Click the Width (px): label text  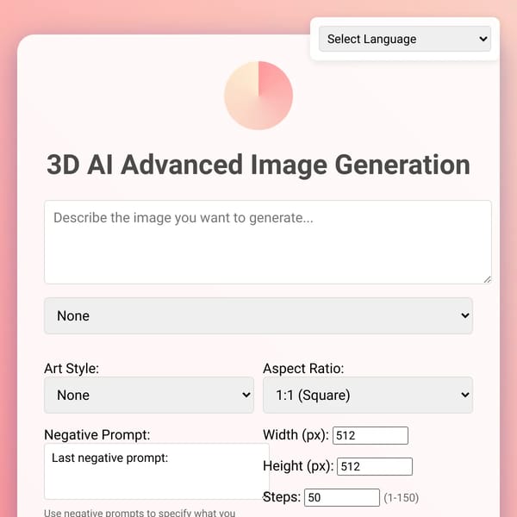click(296, 435)
